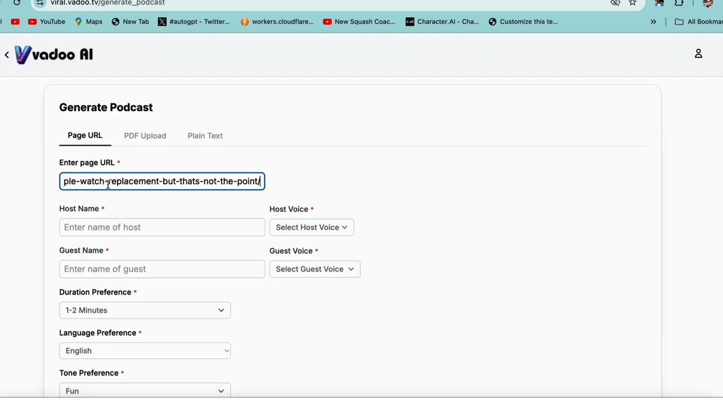Image resolution: width=723 pixels, height=406 pixels.
Task: Click the back navigation arrow icon
Action: coord(7,55)
